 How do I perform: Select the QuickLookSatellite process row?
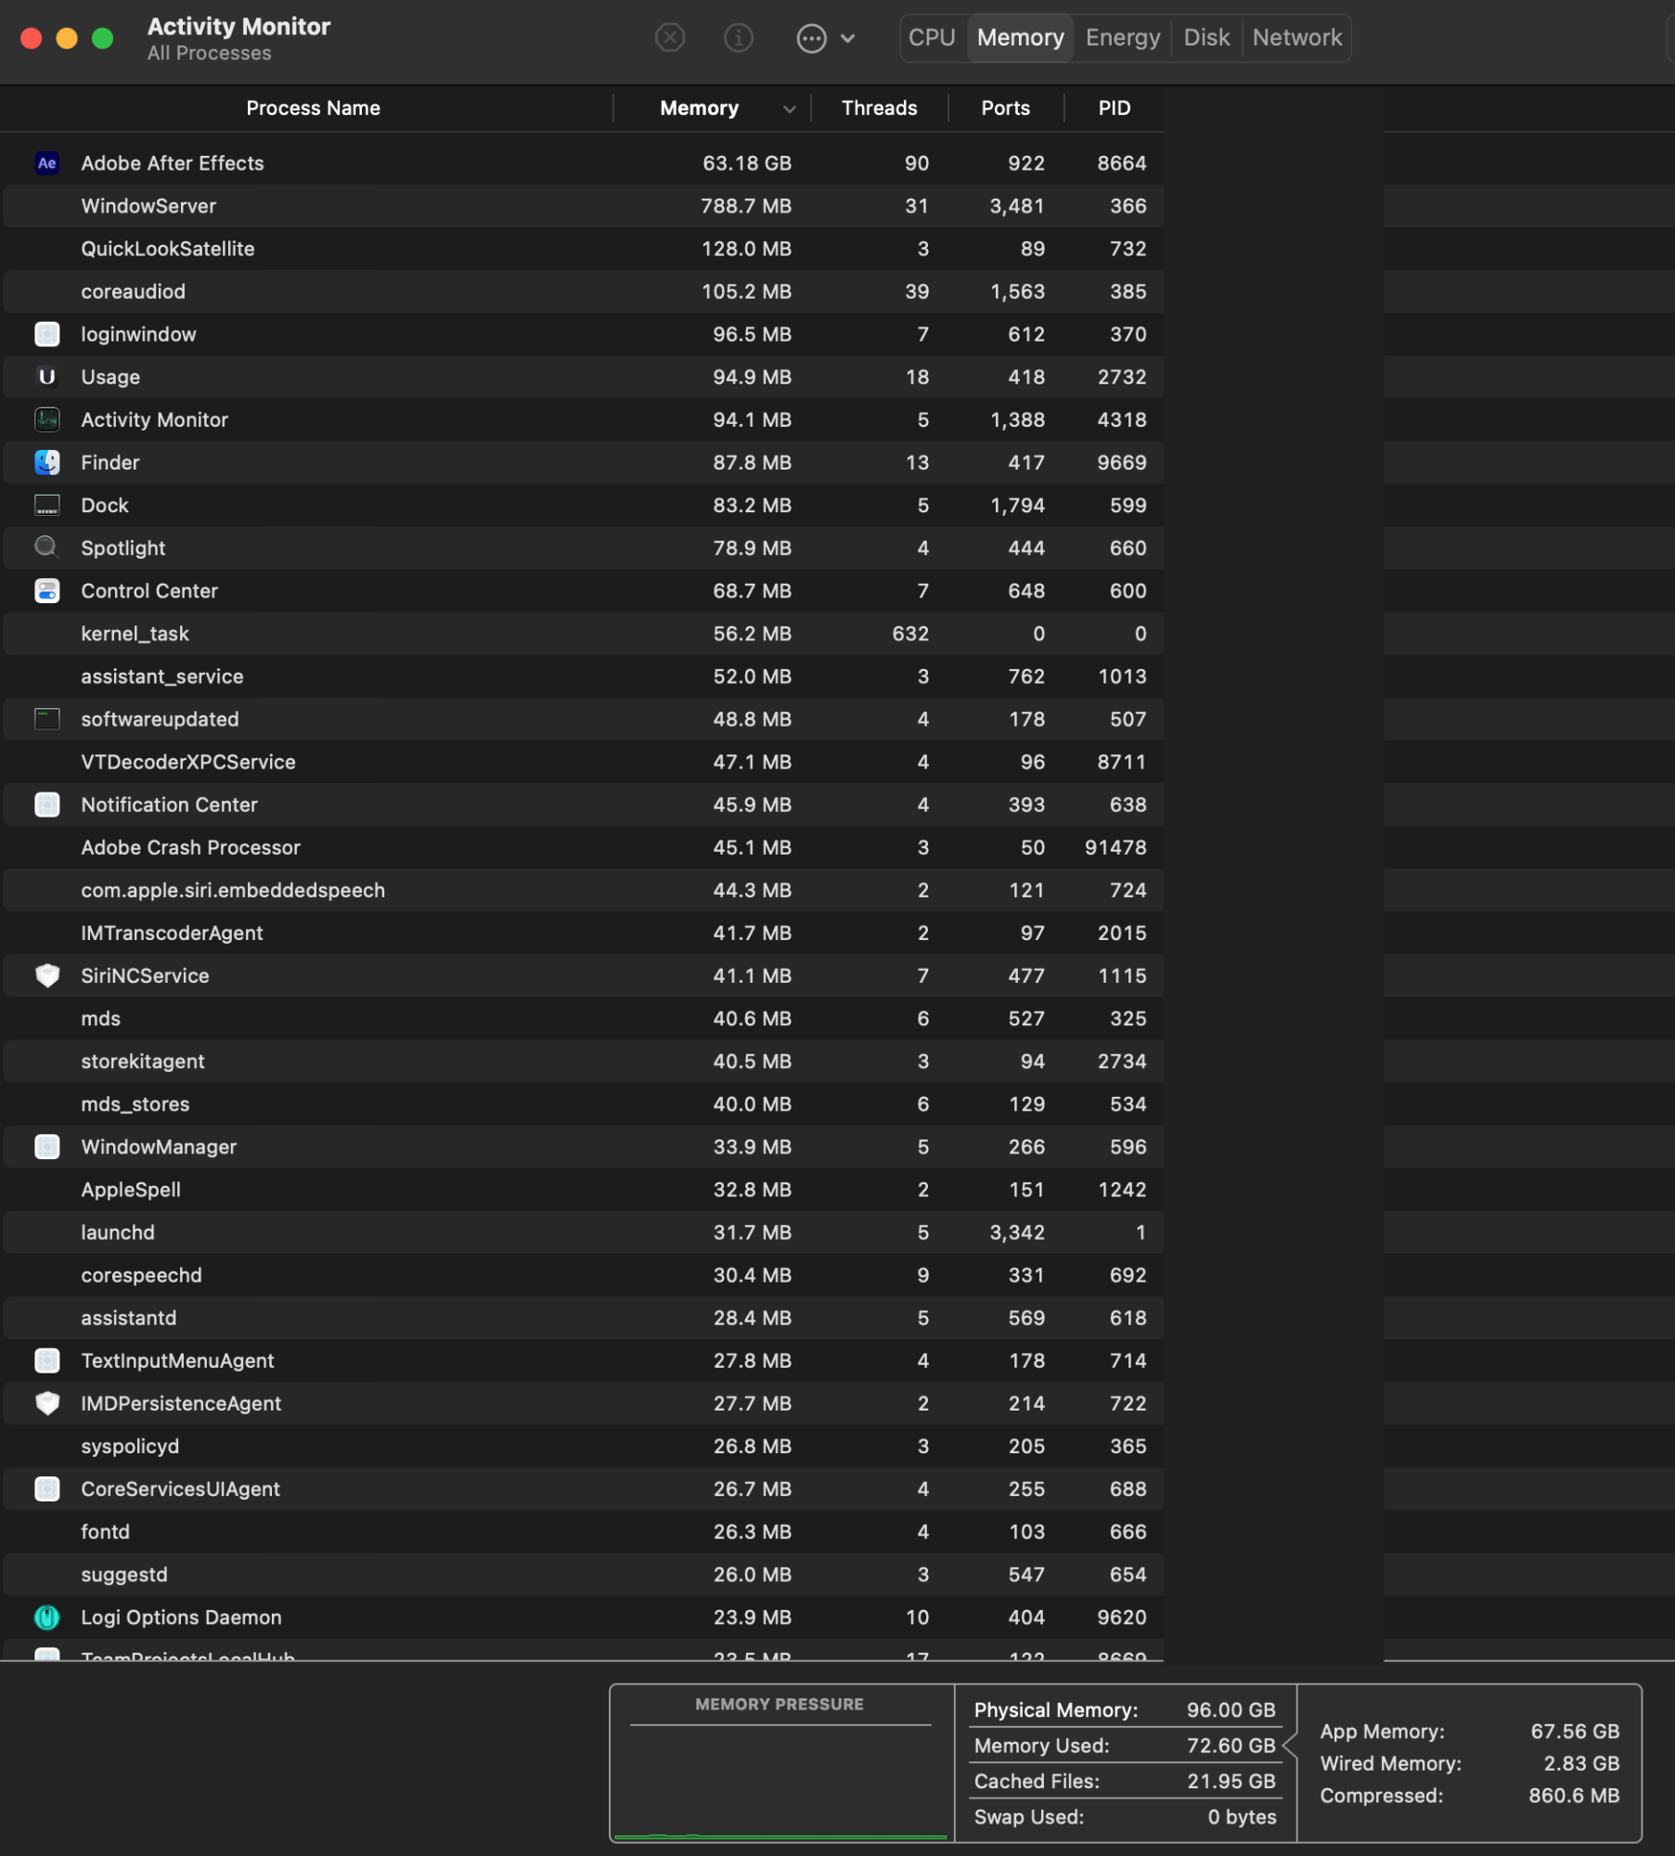point(583,249)
